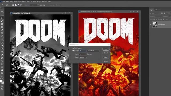
Task: Click the Frequency input field
Action: coord(83,51)
